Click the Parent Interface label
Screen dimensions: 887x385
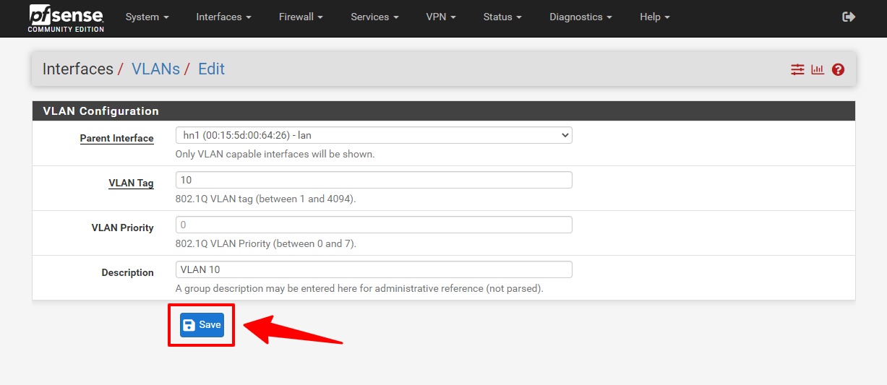pyautogui.click(x=116, y=138)
